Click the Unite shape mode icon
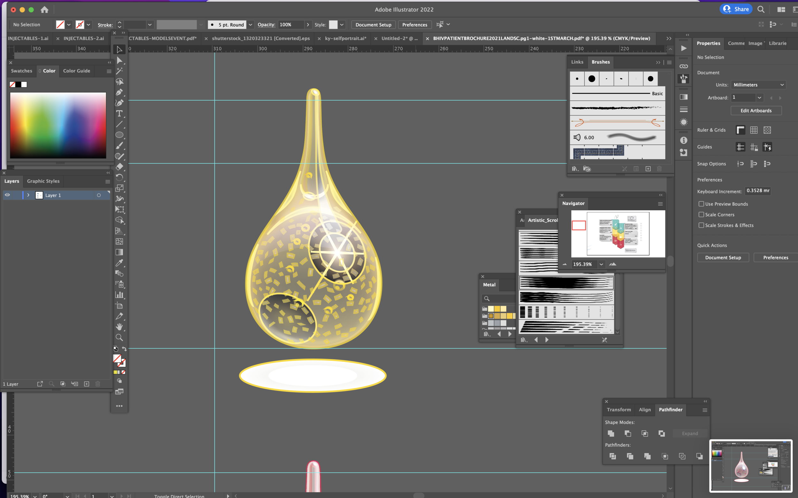The width and height of the screenshot is (798, 498). (611, 433)
